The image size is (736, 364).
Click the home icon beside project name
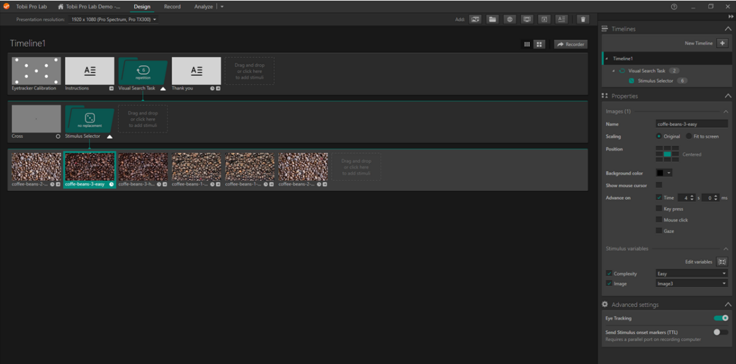pos(60,7)
